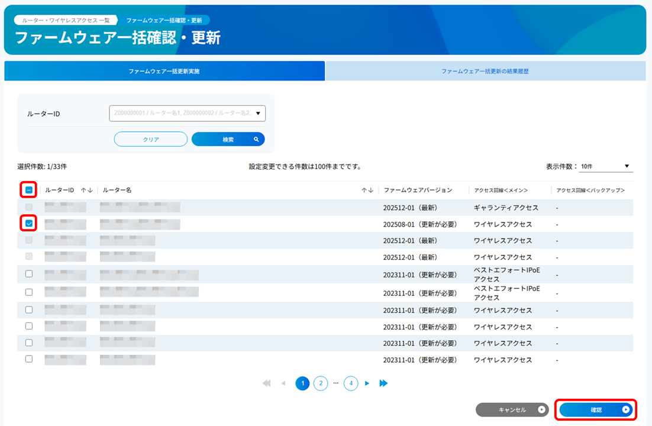
Task: Select ファームウェア一括更新実施 tab
Action: tap(164, 71)
